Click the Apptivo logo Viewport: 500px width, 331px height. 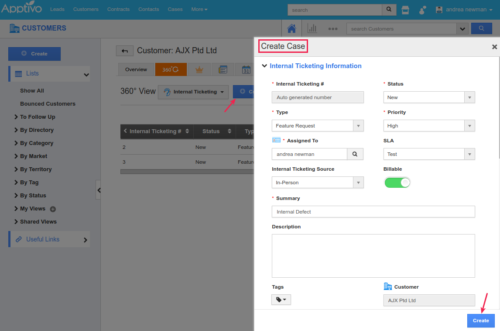click(x=21, y=8)
